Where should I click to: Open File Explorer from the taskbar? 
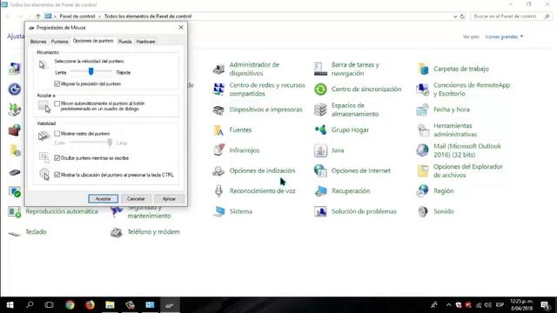110,305
